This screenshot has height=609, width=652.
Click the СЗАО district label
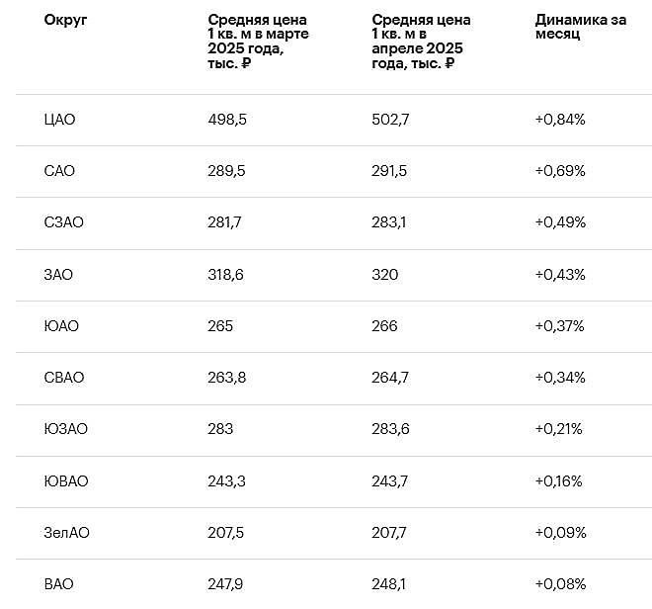click(x=64, y=222)
